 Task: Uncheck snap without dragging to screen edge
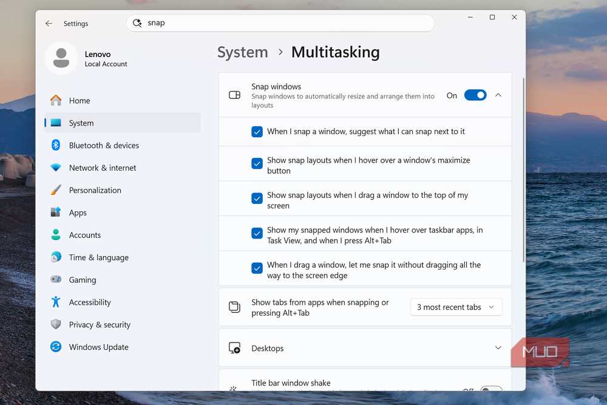tap(257, 268)
